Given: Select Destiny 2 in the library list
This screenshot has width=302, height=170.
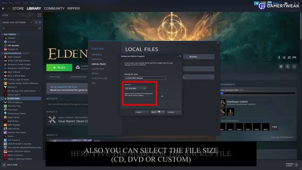Looking at the screenshot, I should click(12, 87).
